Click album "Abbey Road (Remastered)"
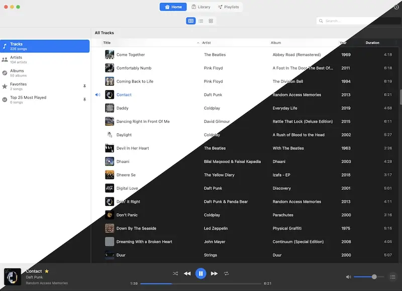Image resolution: width=402 pixels, height=291 pixels. pyautogui.click(x=296, y=55)
